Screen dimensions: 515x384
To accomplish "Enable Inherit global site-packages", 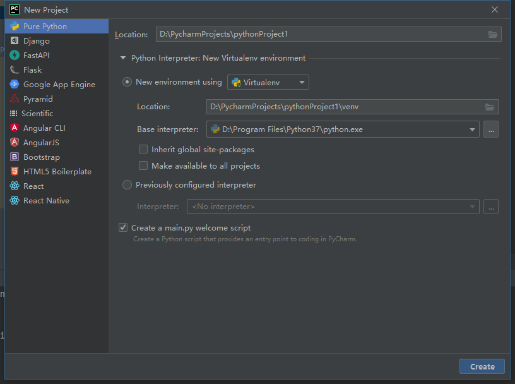I will click(x=143, y=149).
